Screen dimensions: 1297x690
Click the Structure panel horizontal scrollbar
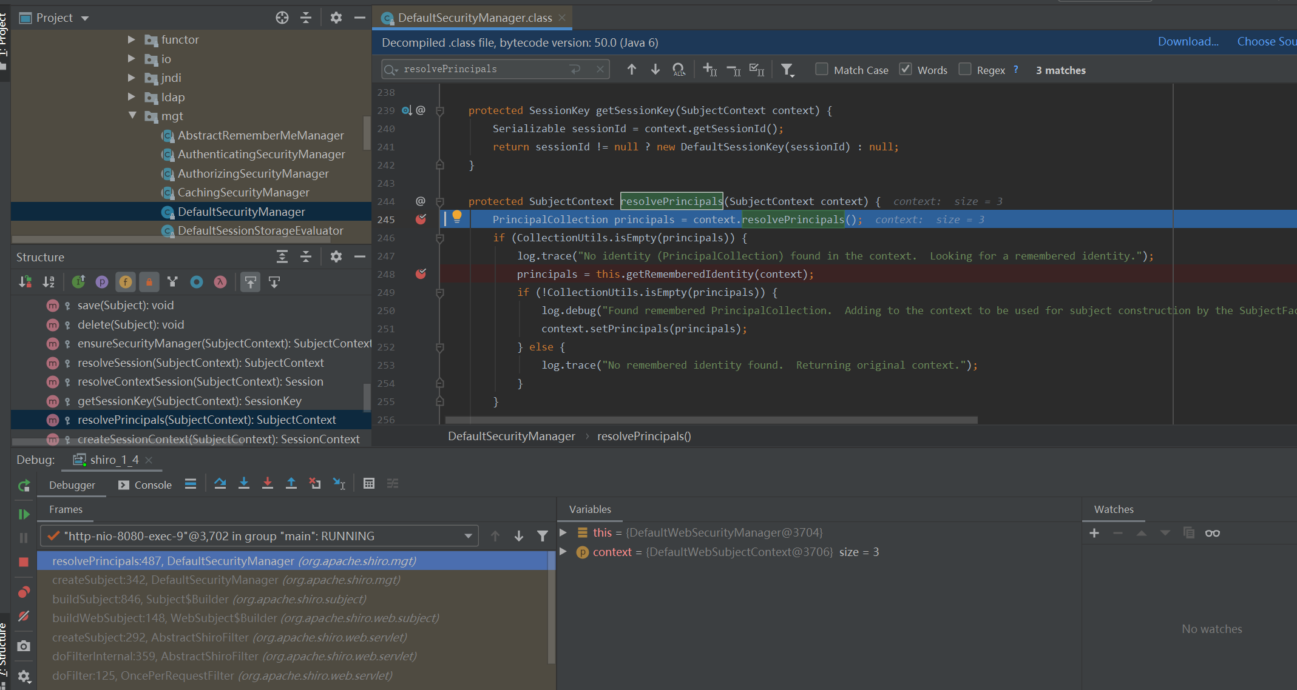pos(128,441)
